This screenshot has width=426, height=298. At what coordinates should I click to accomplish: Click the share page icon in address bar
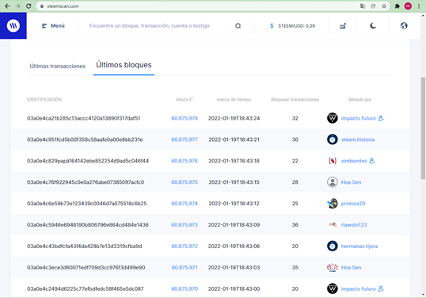click(x=373, y=6)
